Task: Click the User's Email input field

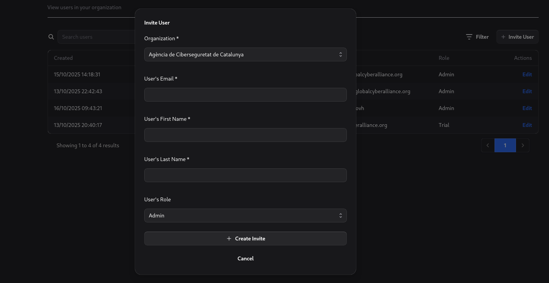Action: (x=246, y=94)
